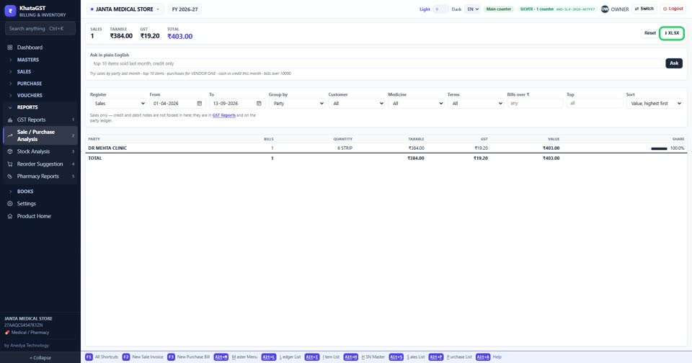Open Pharmacy Reports in sidebar
Image resolution: width=692 pixels, height=363 pixels.
(40, 176)
